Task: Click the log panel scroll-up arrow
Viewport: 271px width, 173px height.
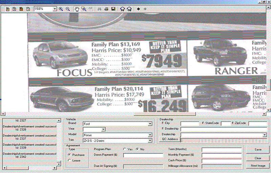Action: 59,120
